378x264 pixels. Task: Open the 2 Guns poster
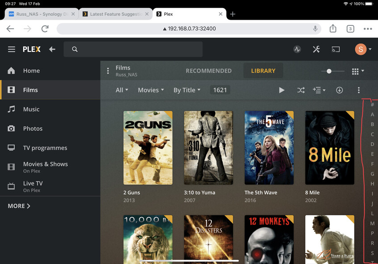click(148, 148)
